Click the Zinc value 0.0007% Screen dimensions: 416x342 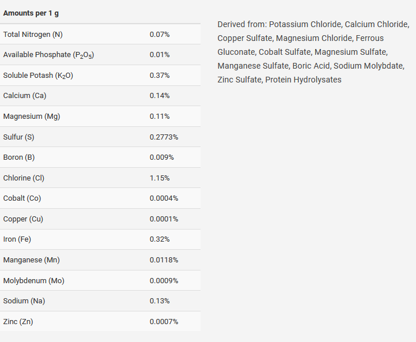164,322
